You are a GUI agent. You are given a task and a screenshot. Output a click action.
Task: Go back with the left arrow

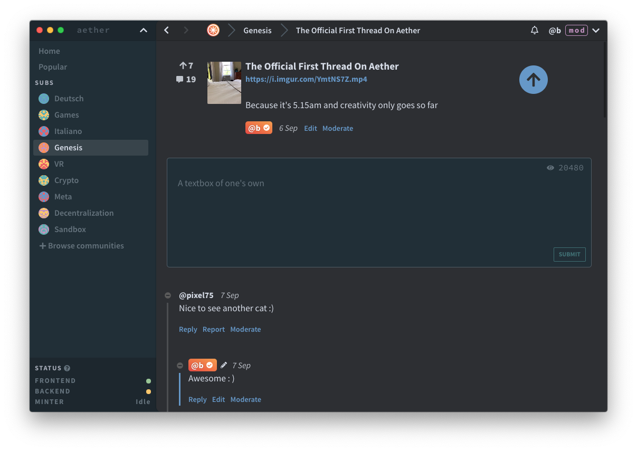coord(167,31)
